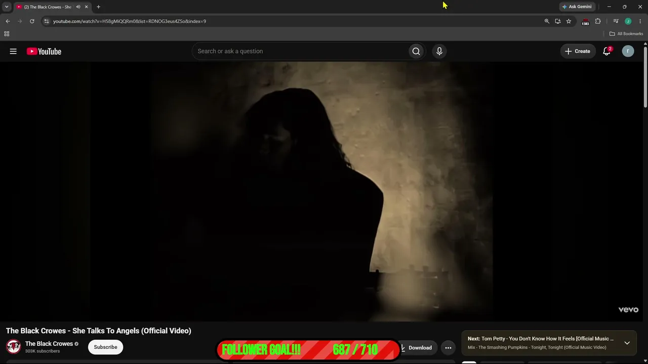Viewport: 648px width, 364px height.
Task: Open more actions ellipsis beside Download
Action: [x=448, y=348]
